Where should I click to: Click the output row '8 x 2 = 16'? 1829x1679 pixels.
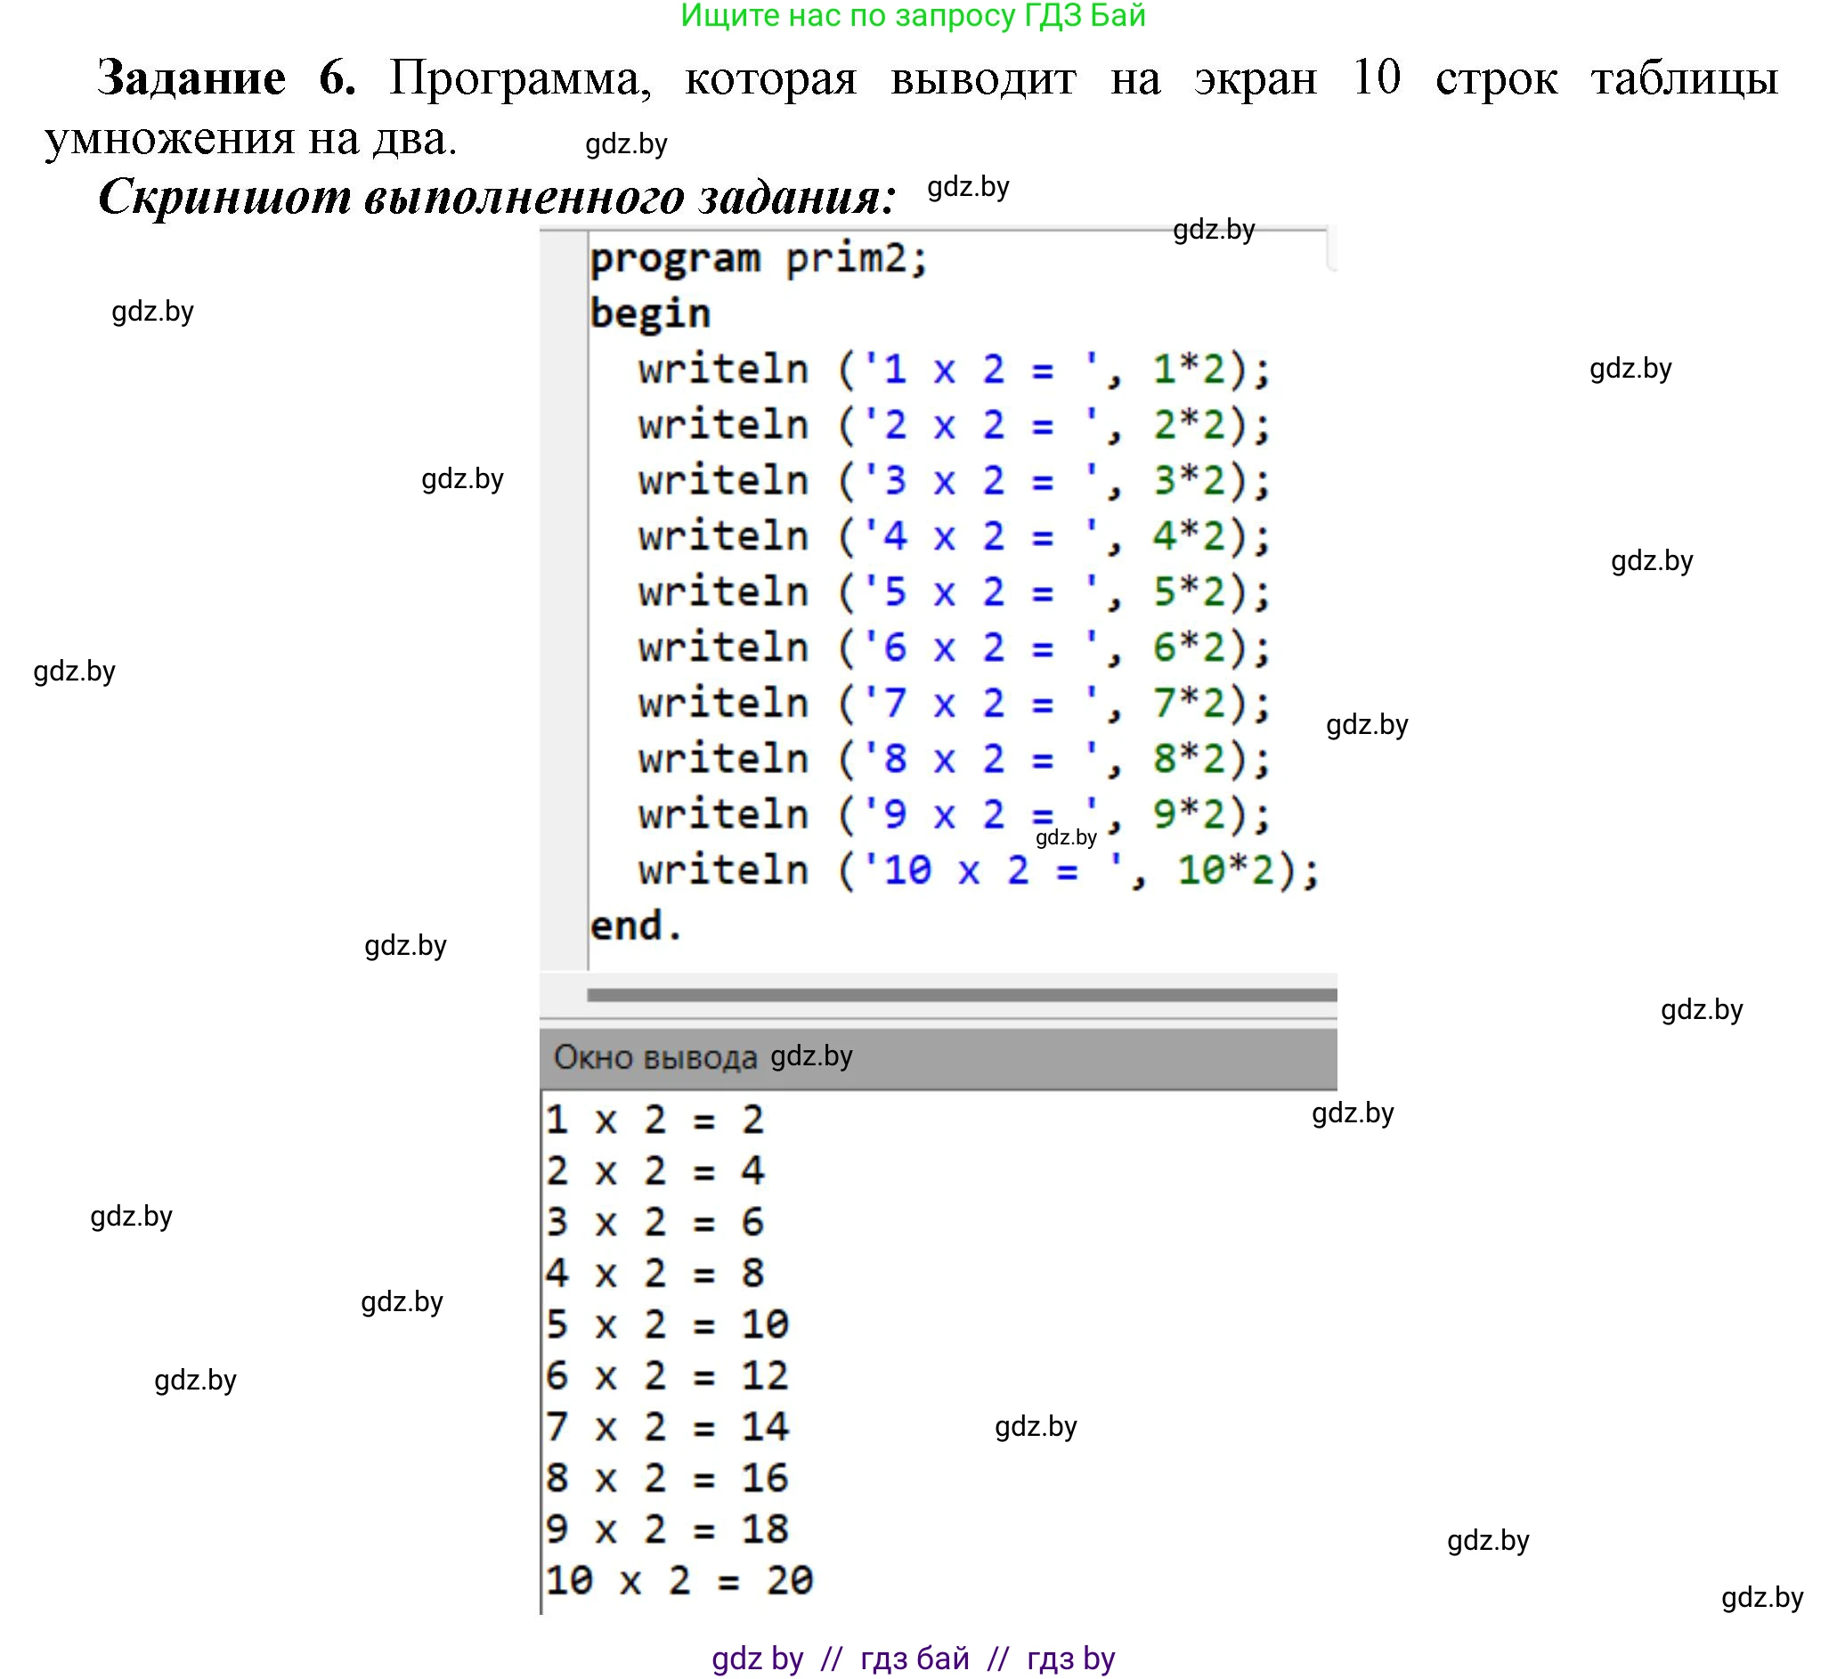(667, 1478)
